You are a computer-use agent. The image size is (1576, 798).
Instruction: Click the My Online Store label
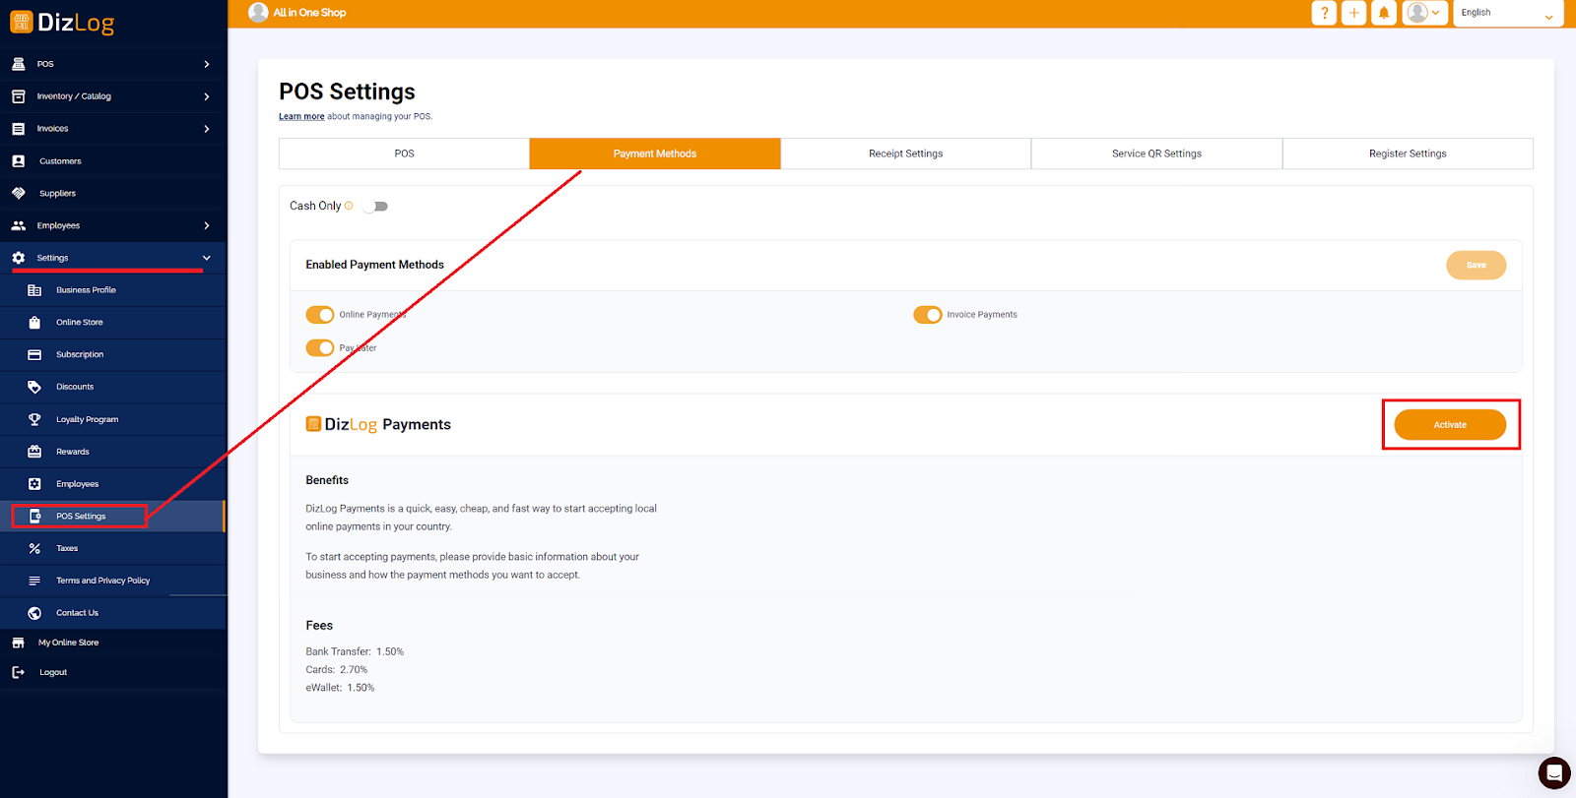click(69, 643)
